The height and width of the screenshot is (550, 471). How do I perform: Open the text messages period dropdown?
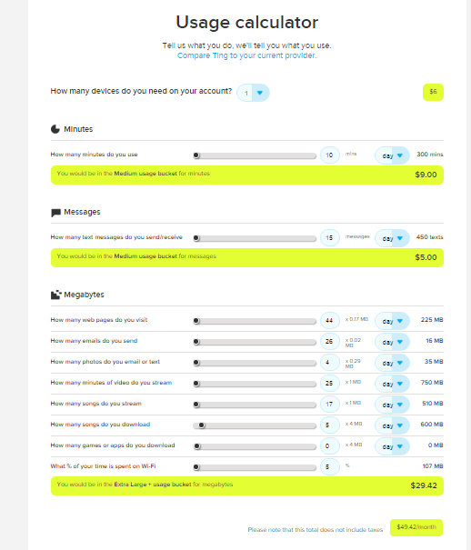[392, 238]
